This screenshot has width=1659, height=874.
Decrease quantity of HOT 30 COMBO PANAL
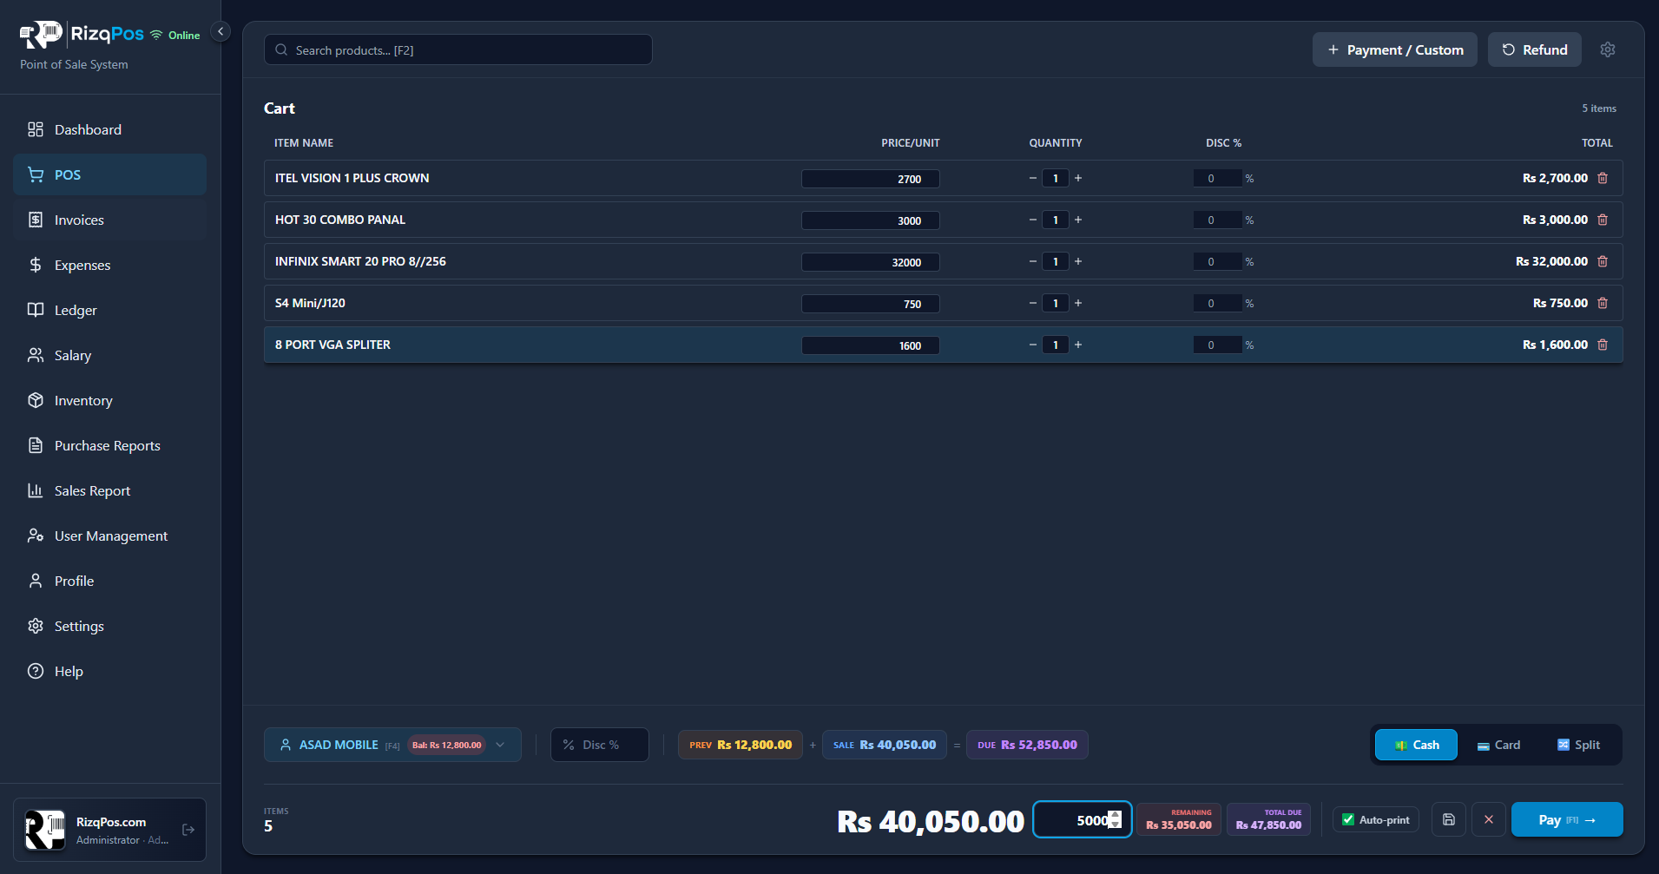[1033, 220]
